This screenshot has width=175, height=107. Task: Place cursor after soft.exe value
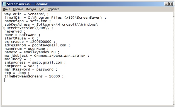pos(47,21)
